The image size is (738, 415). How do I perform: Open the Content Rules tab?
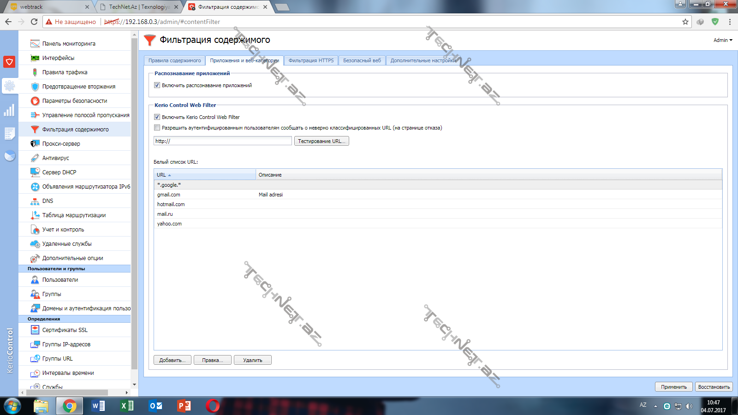click(x=174, y=60)
